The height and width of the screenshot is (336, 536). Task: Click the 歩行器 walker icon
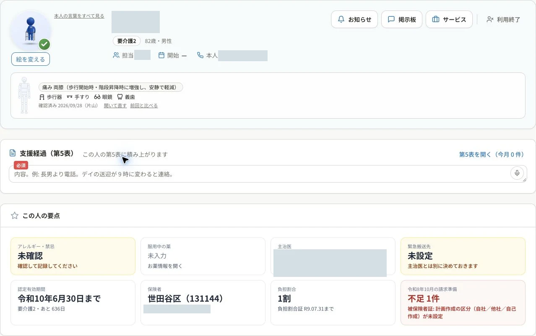click(x=42, y=97)
